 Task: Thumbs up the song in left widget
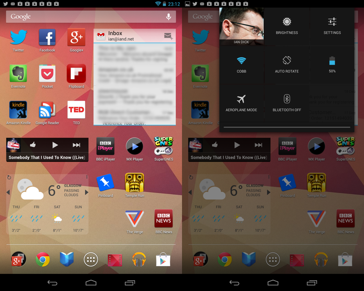tap(33, 145)
